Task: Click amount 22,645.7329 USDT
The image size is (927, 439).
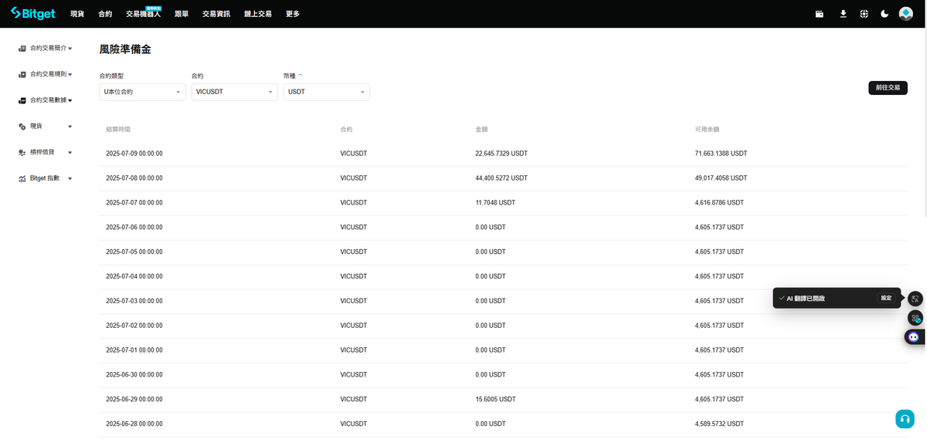Action: coord(501,154)
